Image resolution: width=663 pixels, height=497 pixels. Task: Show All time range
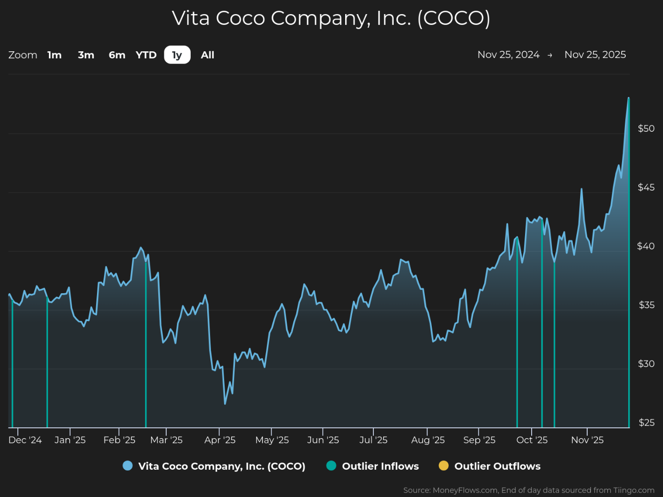click(x=207, y=55)
